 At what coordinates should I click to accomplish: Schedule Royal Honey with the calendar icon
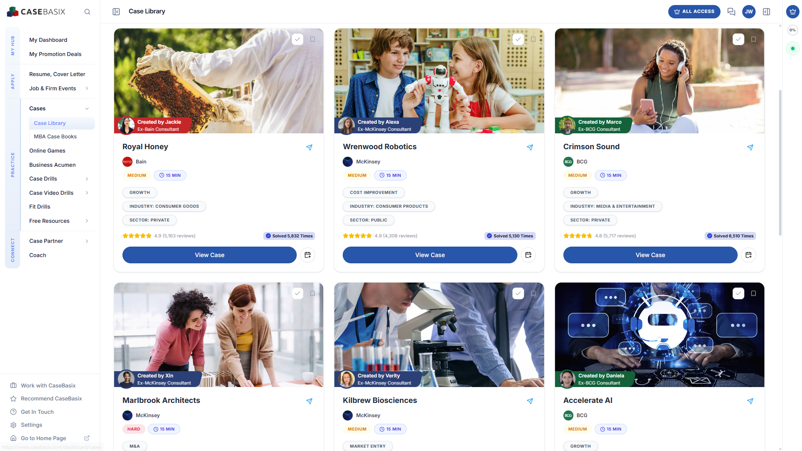[308, 255]
